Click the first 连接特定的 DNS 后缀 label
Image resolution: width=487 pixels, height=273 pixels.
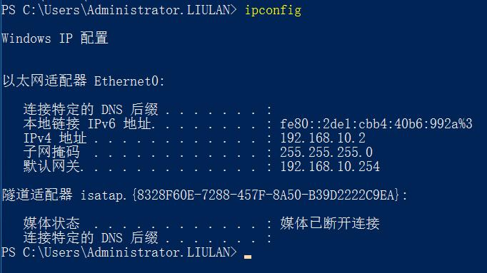[x=91, y=109]
